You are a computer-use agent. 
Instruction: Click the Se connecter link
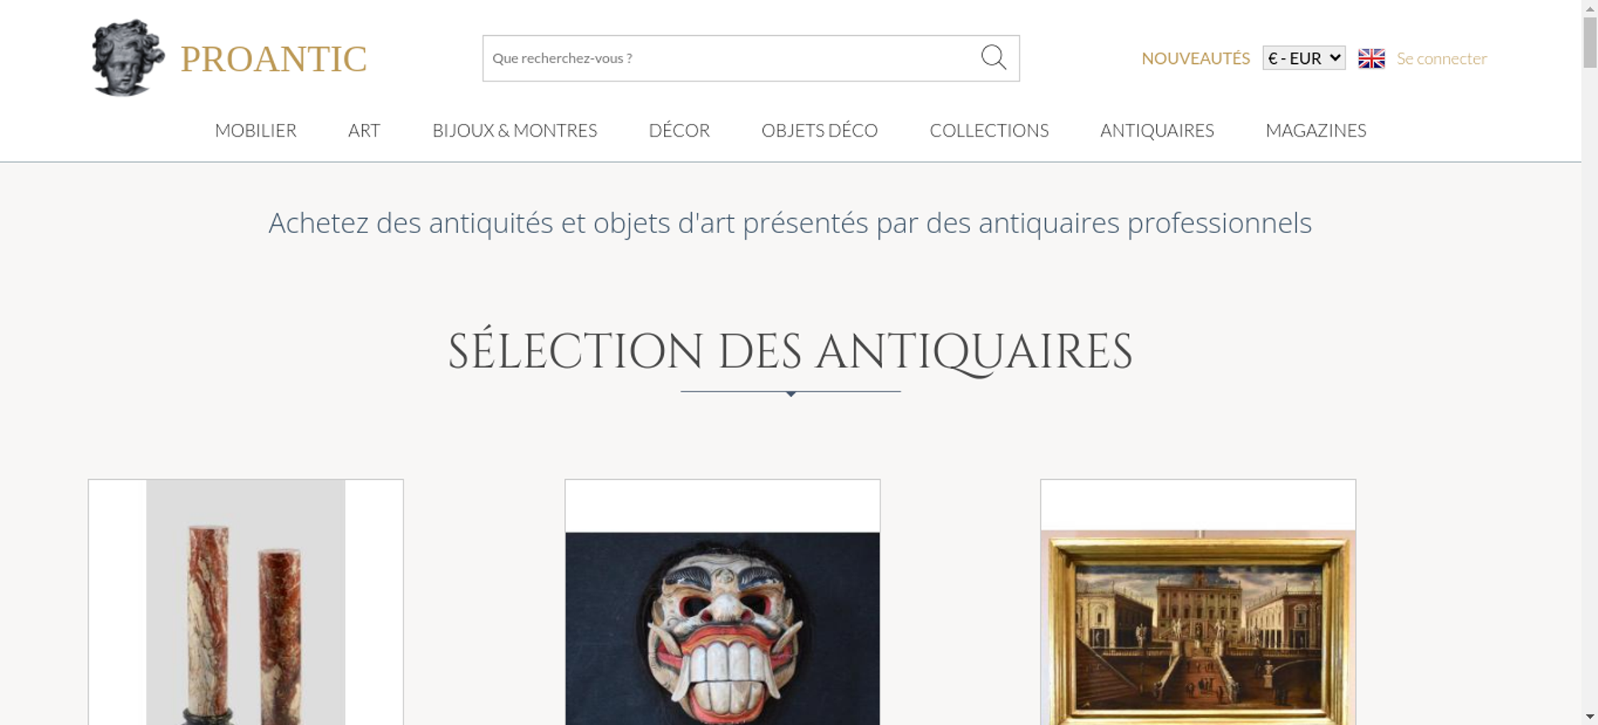pos(1441,58)
